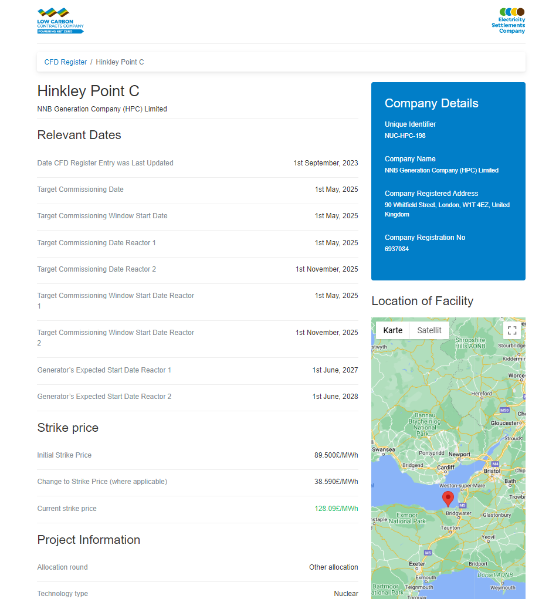This screenshot has width=549, height=599.
Task: Switch map to Karte view
Action: coord(392,330)
